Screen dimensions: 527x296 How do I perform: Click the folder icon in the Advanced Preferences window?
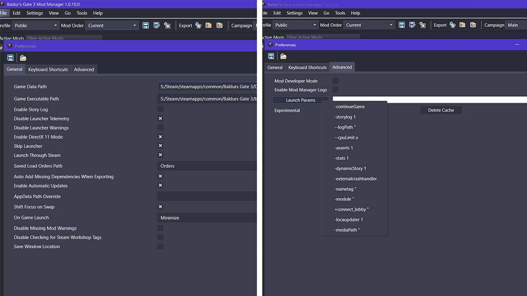tap(283, 56)
